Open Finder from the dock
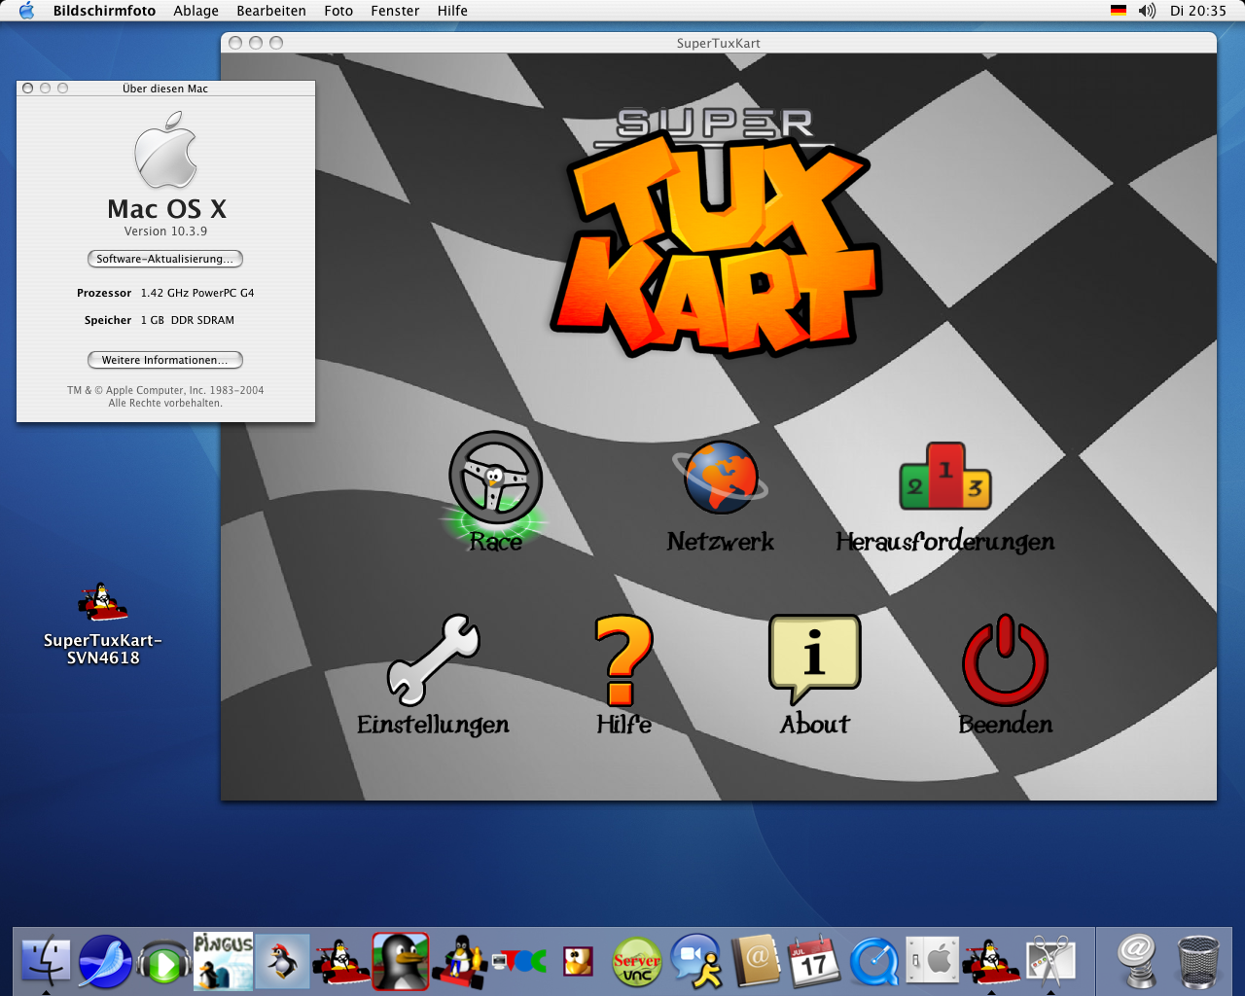 tap(46, 961)
